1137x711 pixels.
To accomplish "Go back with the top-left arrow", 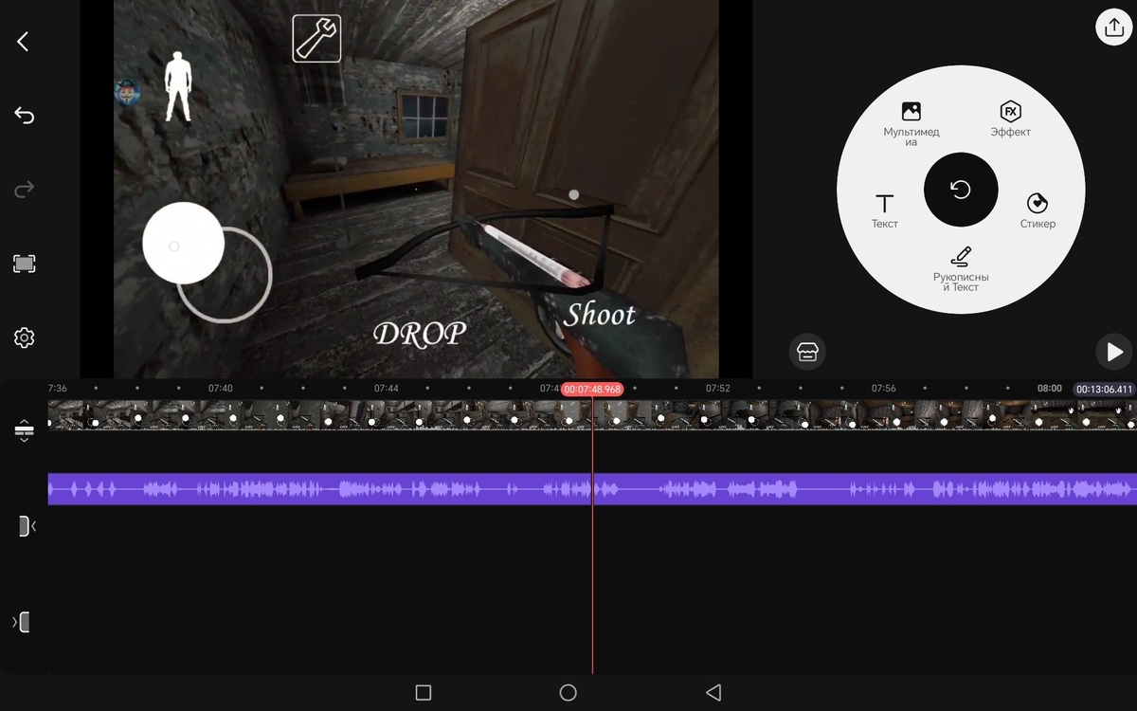I will pos(23,42).
